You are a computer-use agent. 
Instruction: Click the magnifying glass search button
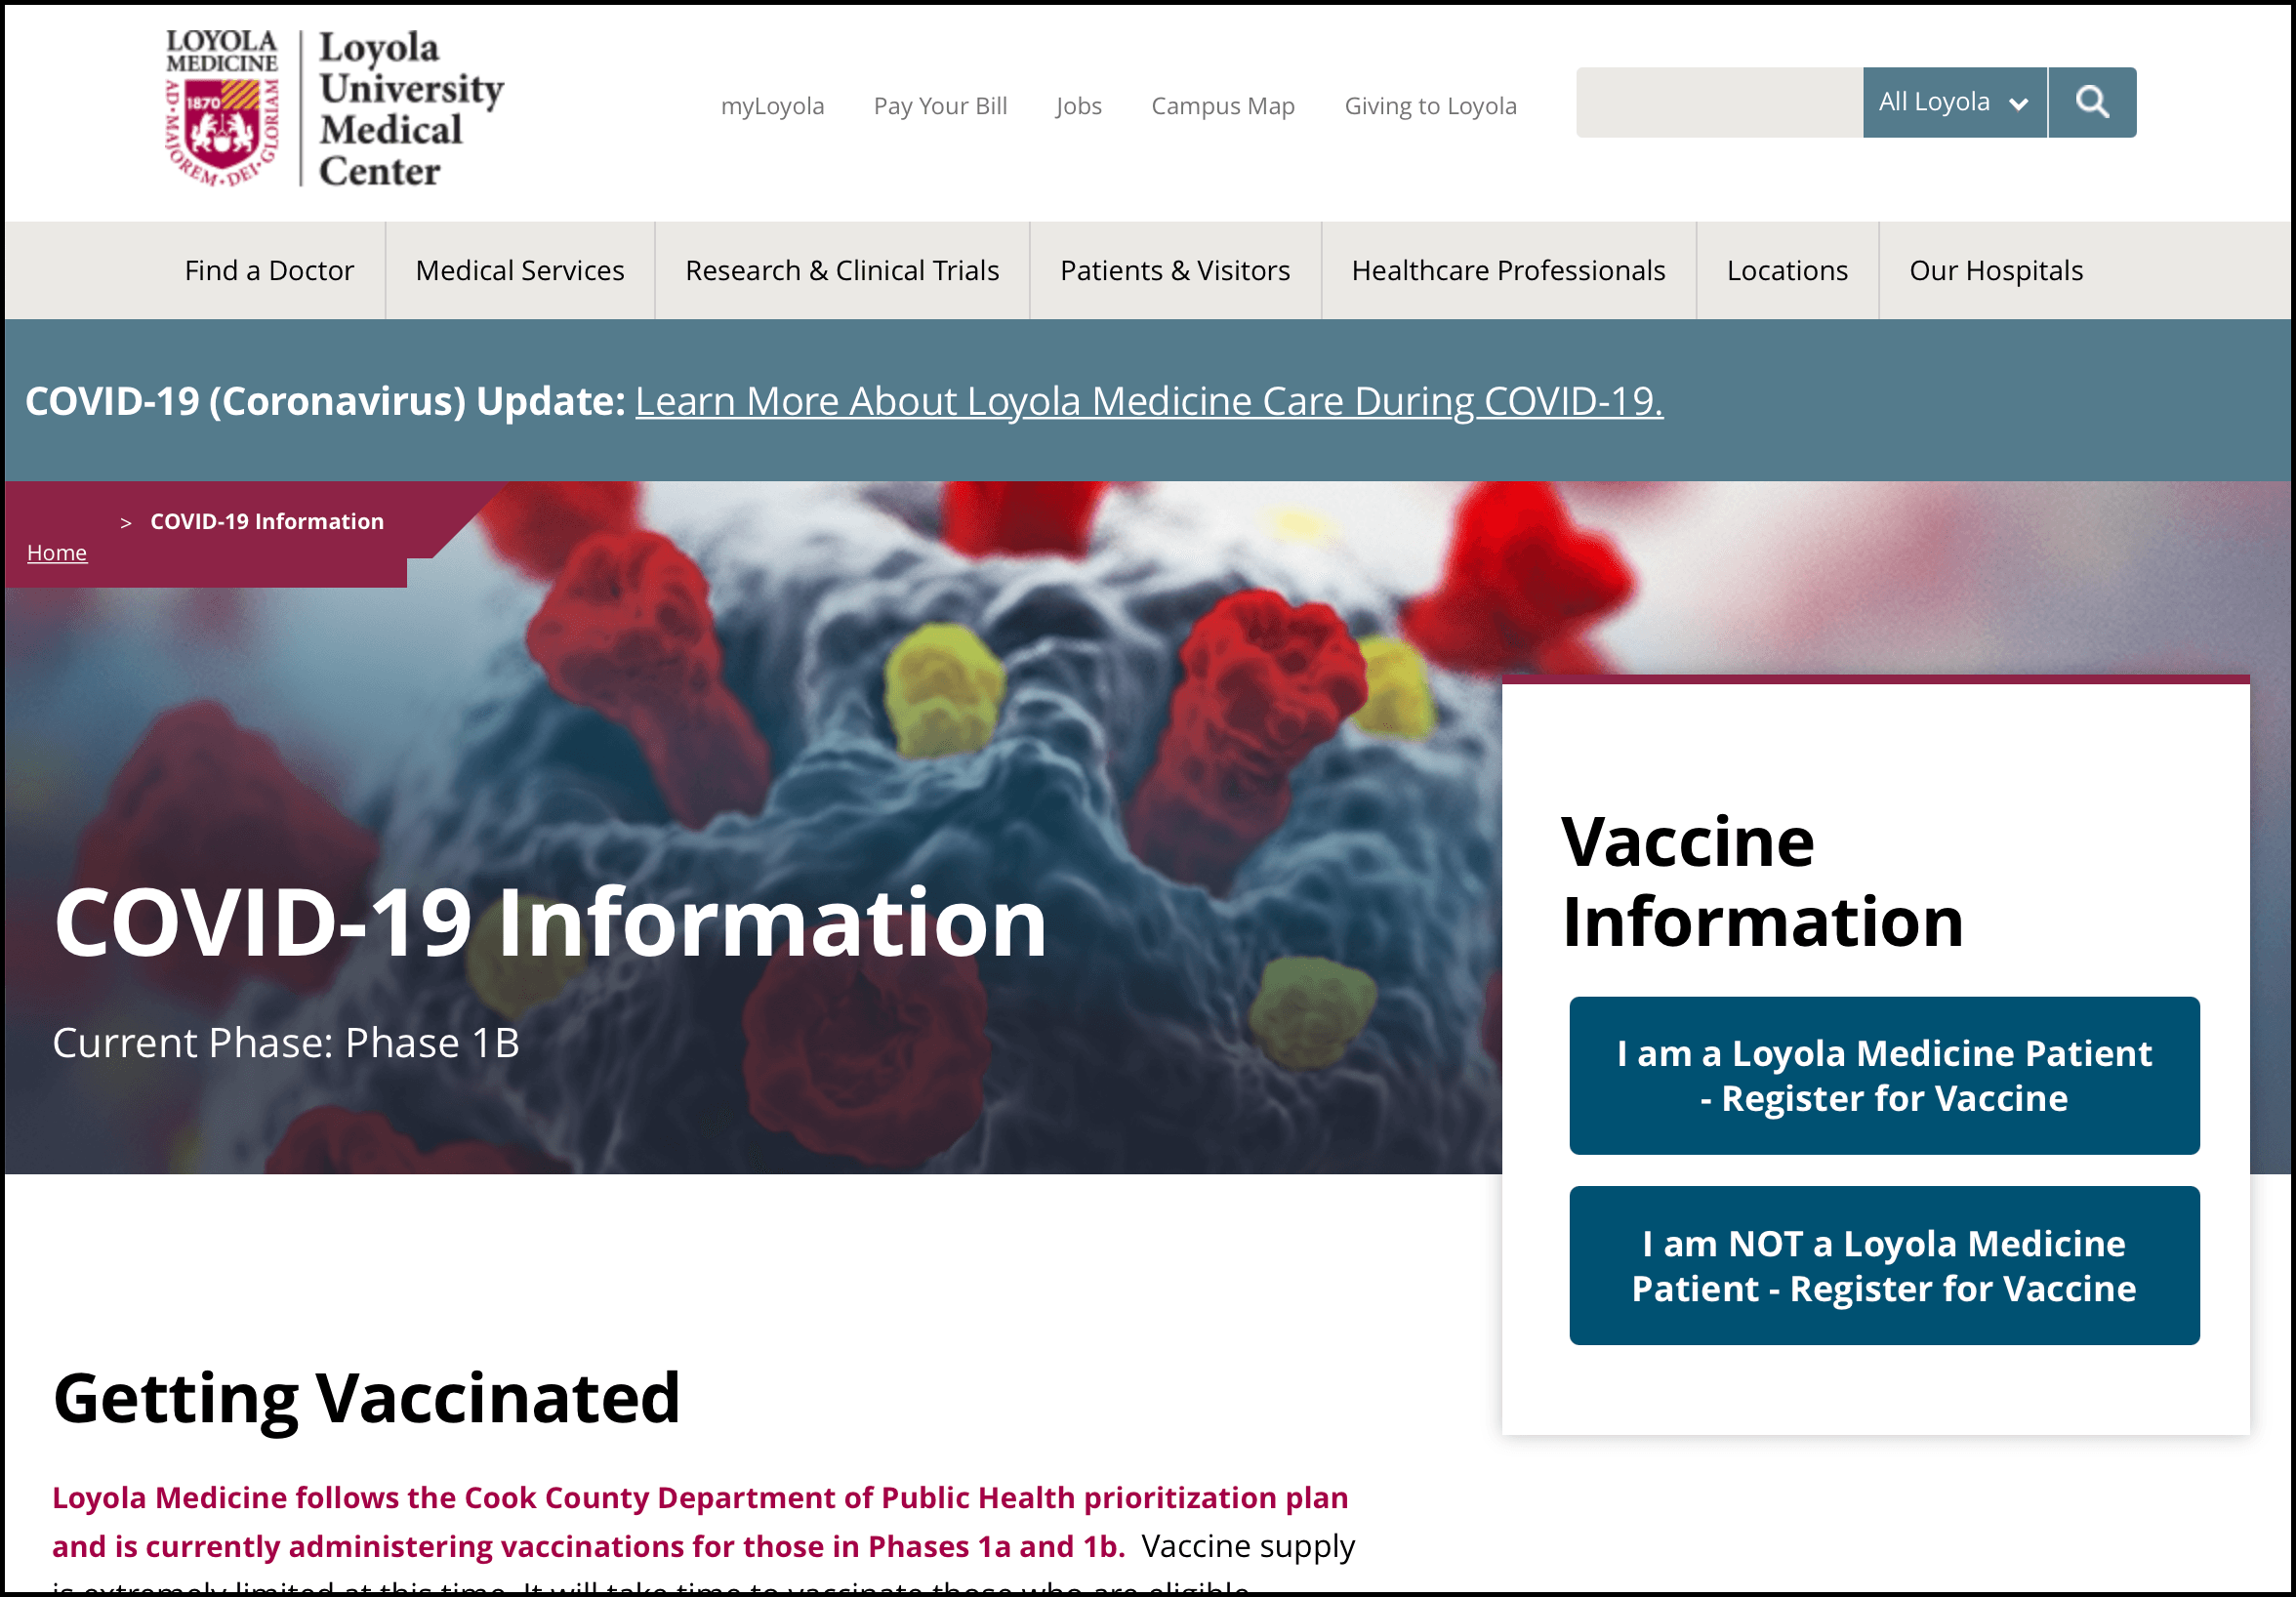[x=2092, y=102]
